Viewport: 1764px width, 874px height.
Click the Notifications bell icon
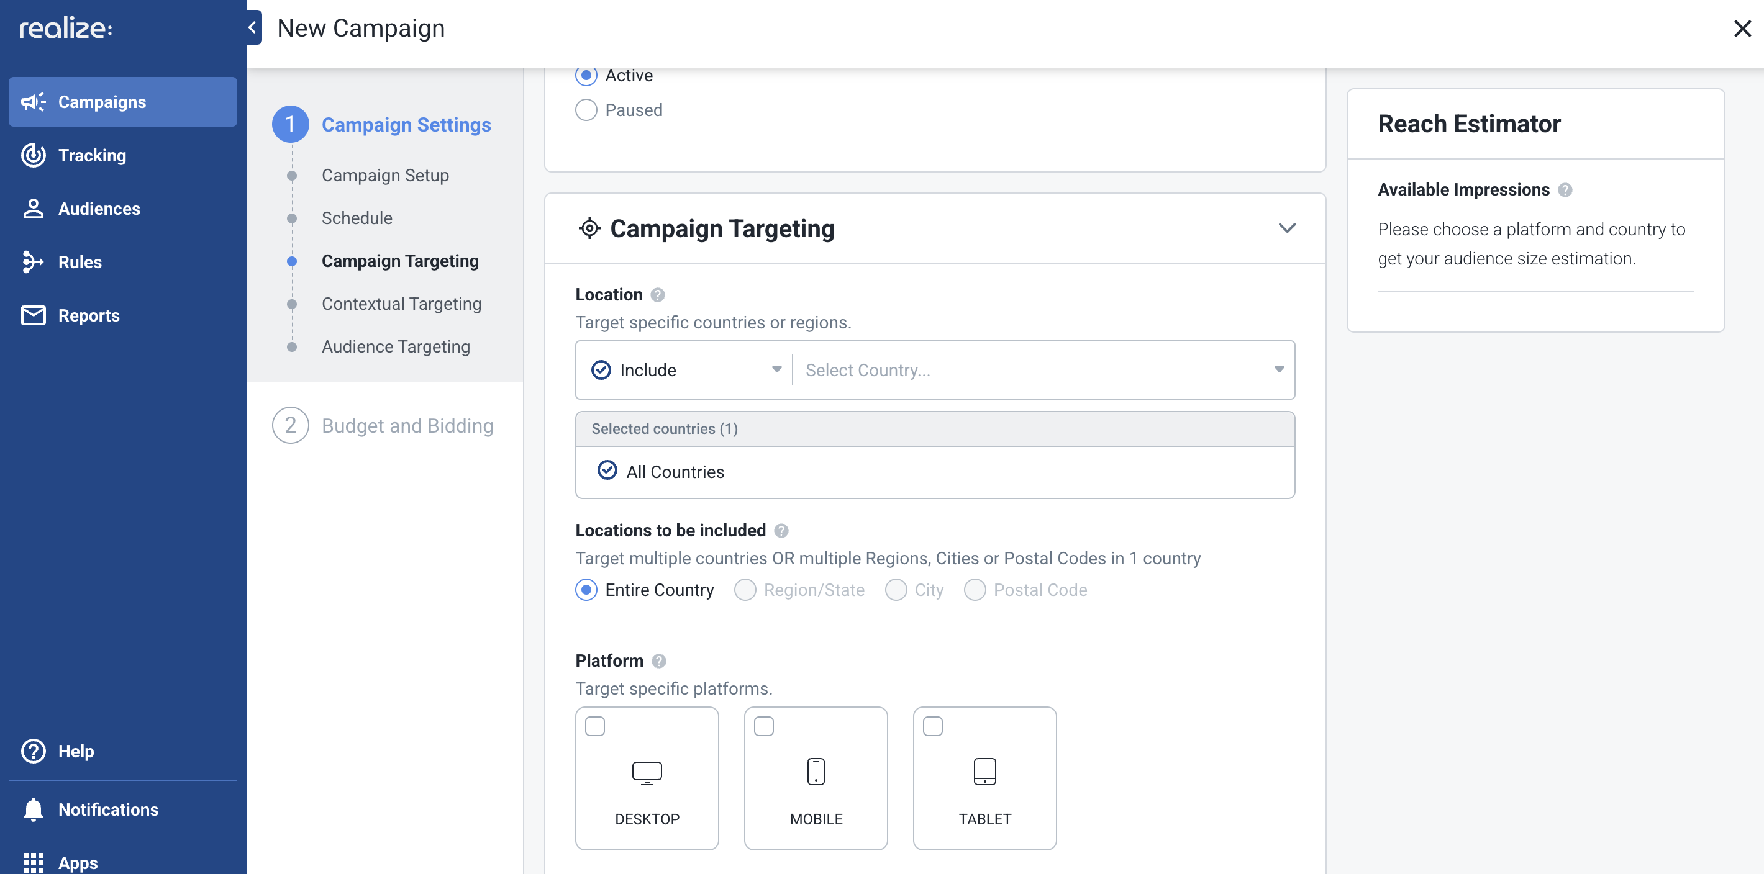33,809
